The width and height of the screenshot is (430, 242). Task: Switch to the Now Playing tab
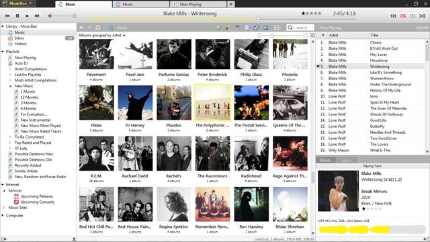pyautogui.click(x=199, y=4)
